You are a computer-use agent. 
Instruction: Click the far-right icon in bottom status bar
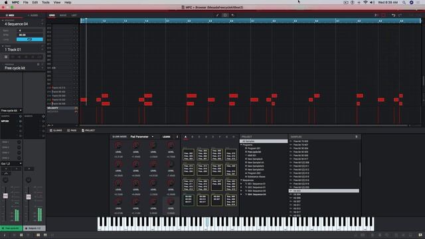(x=420, y=235)
